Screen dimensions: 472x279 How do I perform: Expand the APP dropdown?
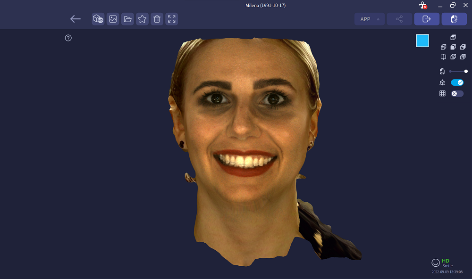tap(370, 19)
